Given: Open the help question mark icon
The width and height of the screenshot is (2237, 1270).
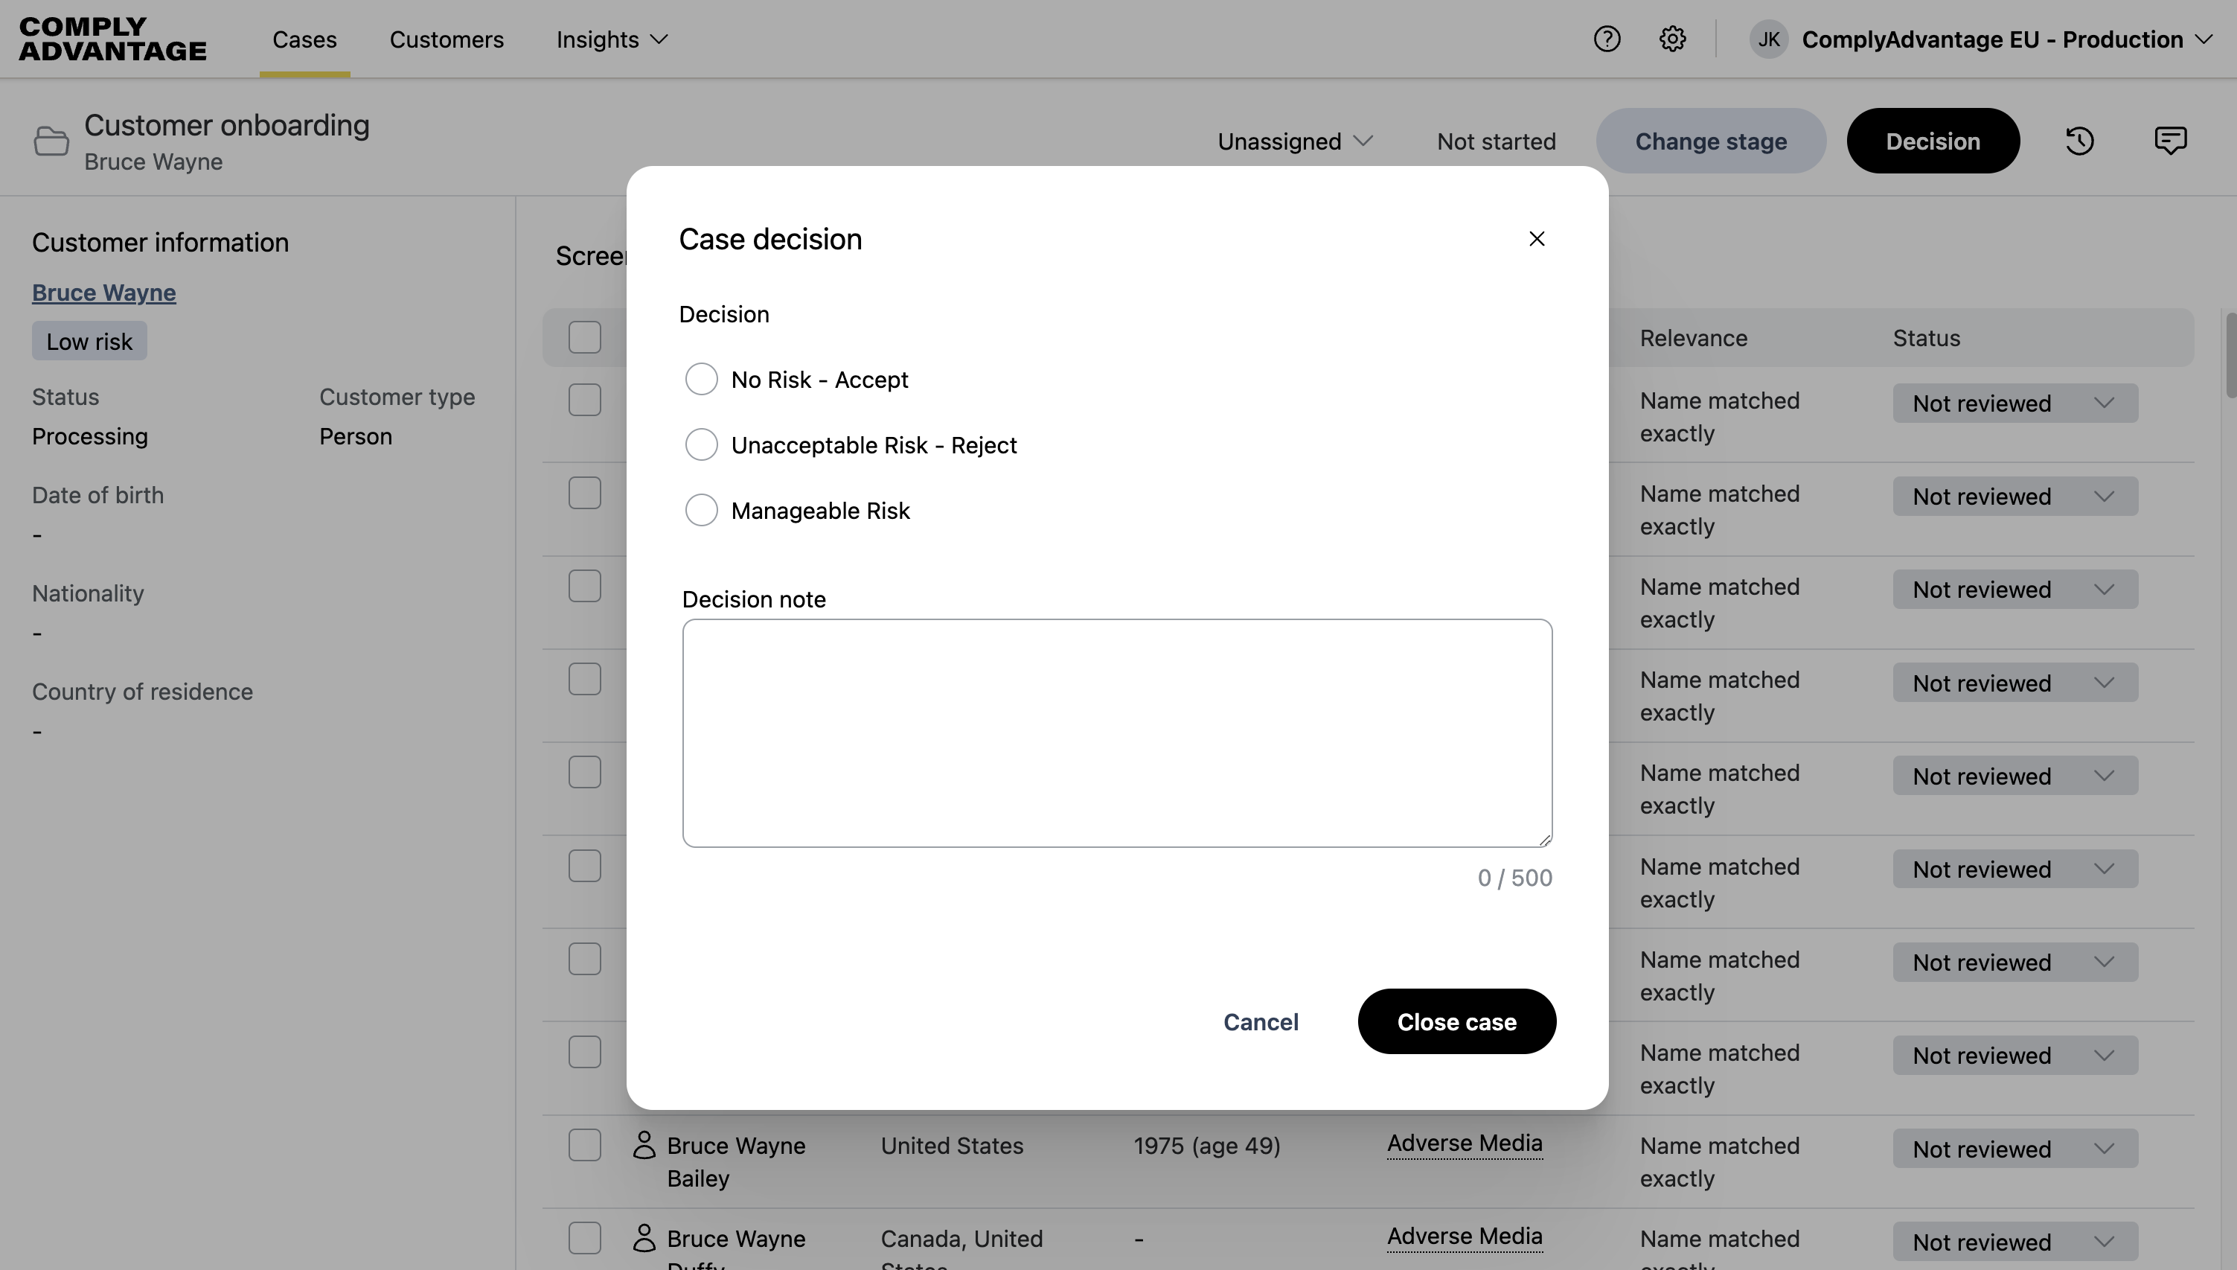Looking at the screenshot, I should coord(1607,39).
